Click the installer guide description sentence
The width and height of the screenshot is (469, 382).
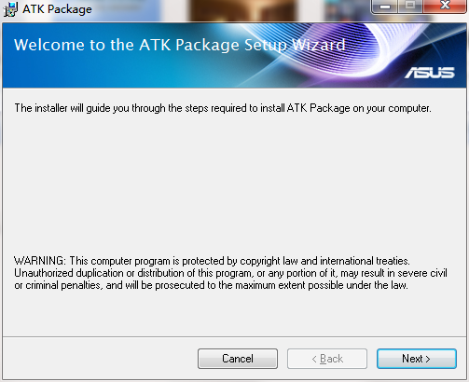[x=223, y=108]
